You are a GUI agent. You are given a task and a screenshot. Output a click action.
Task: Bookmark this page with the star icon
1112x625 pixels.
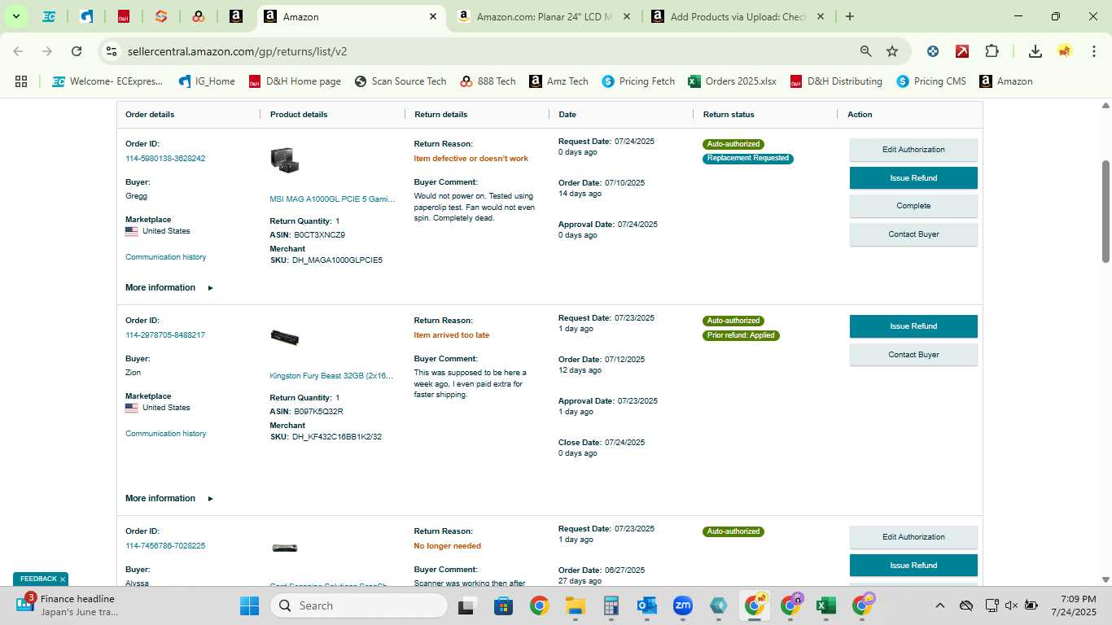892,51
